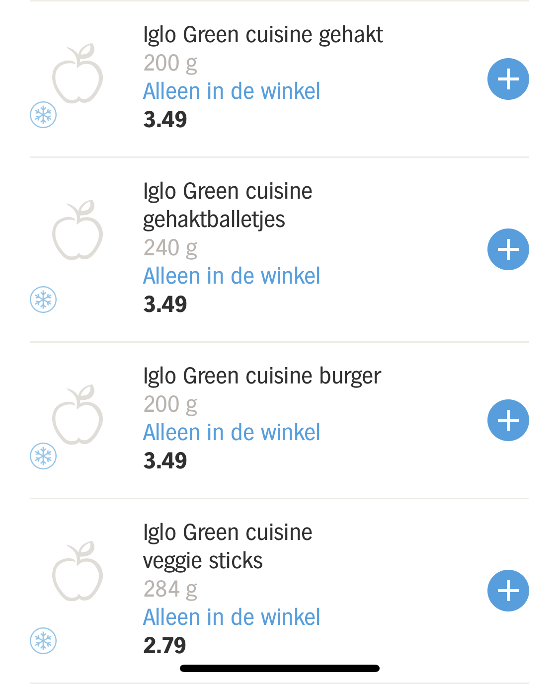This screenshot has width=559, height=684.
Task: Tap the home indicator bar
Action: (x=280, y=668)
